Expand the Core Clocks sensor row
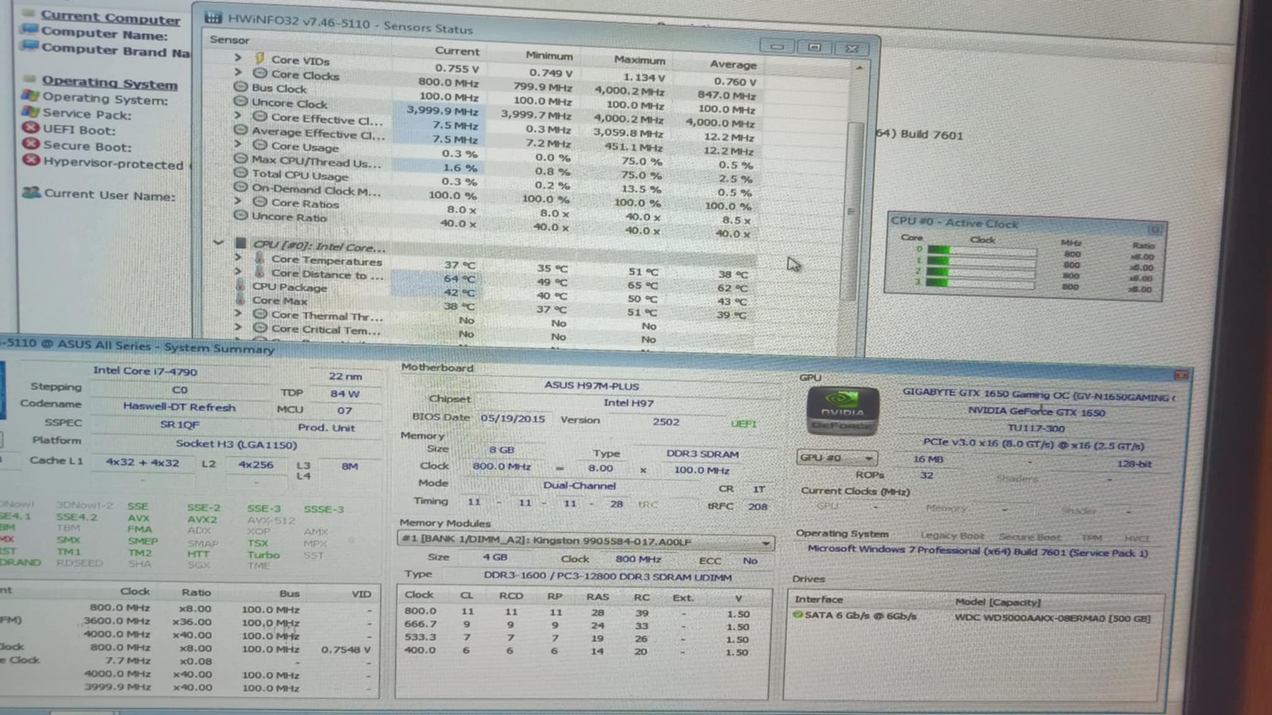Screen dimensions: 1272x715 (x=238, y=72)
